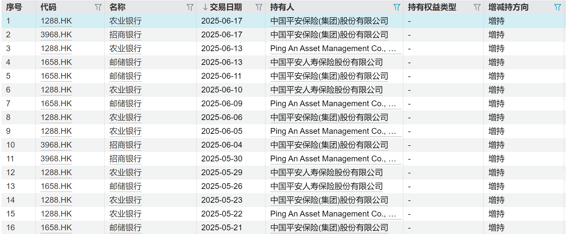Open 中国平安人寿保险 holder link in row 4
566x234 pixels.
(327, 62)
